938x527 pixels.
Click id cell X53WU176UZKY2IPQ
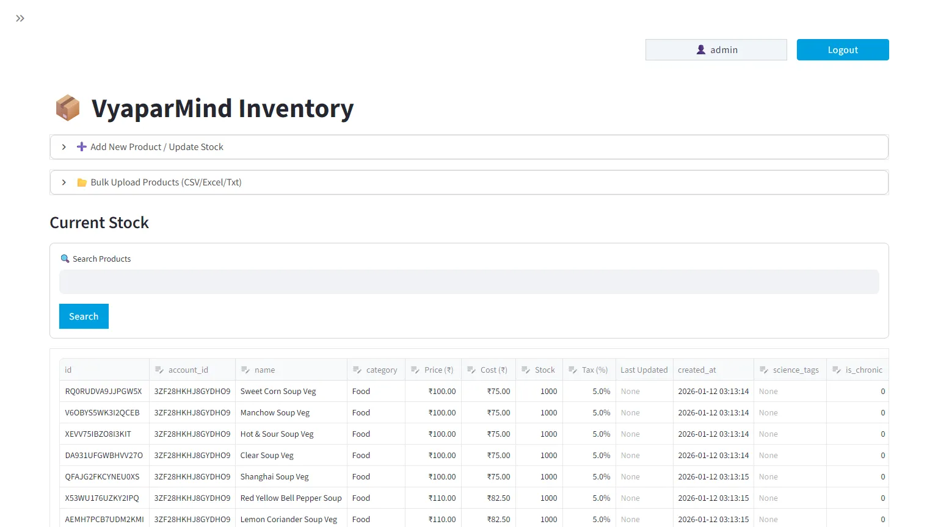(104, 498)
